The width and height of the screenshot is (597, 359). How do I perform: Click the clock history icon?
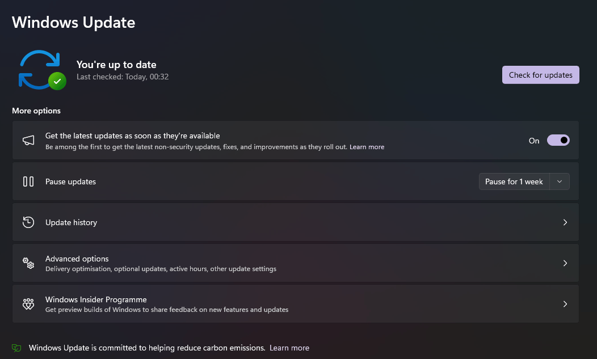point(28,222)
